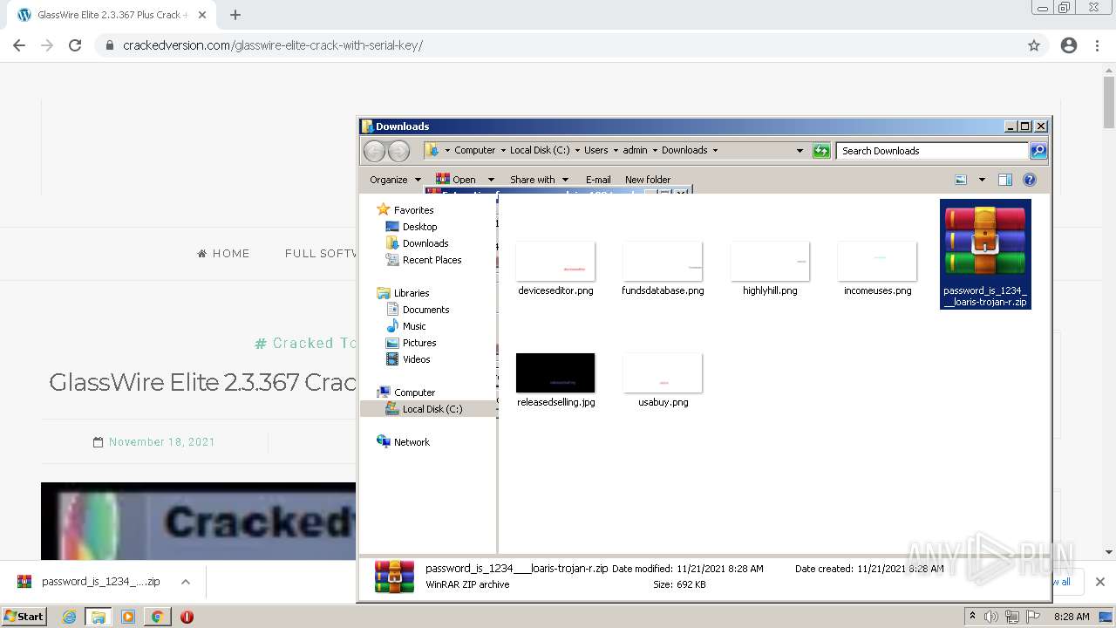The width and height of the screenshot is (1116, 628).
Task: Select fundsdatabase.png file
Action: point(663,270)
